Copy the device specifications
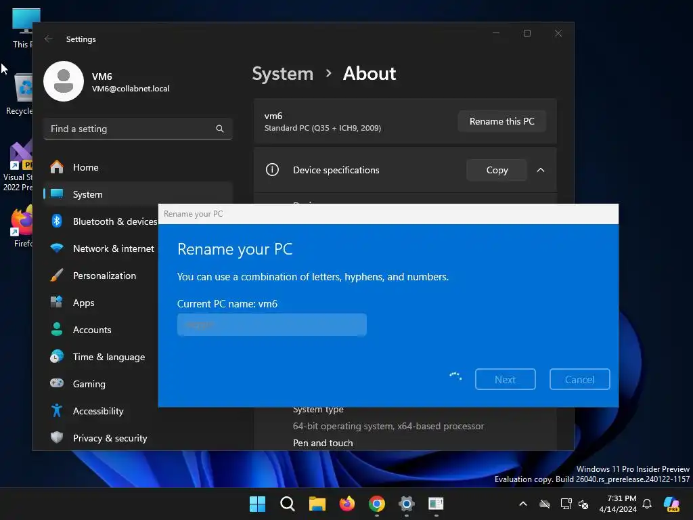The image size is (693, 520). 497,170
